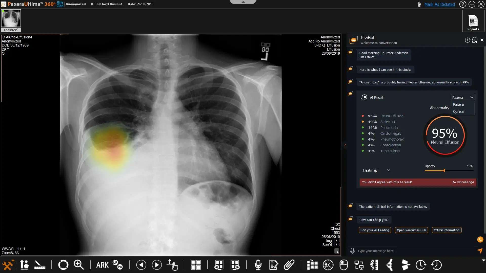
Task: Select the Chest(AP) thumbnail
Action: pos(11,20)
